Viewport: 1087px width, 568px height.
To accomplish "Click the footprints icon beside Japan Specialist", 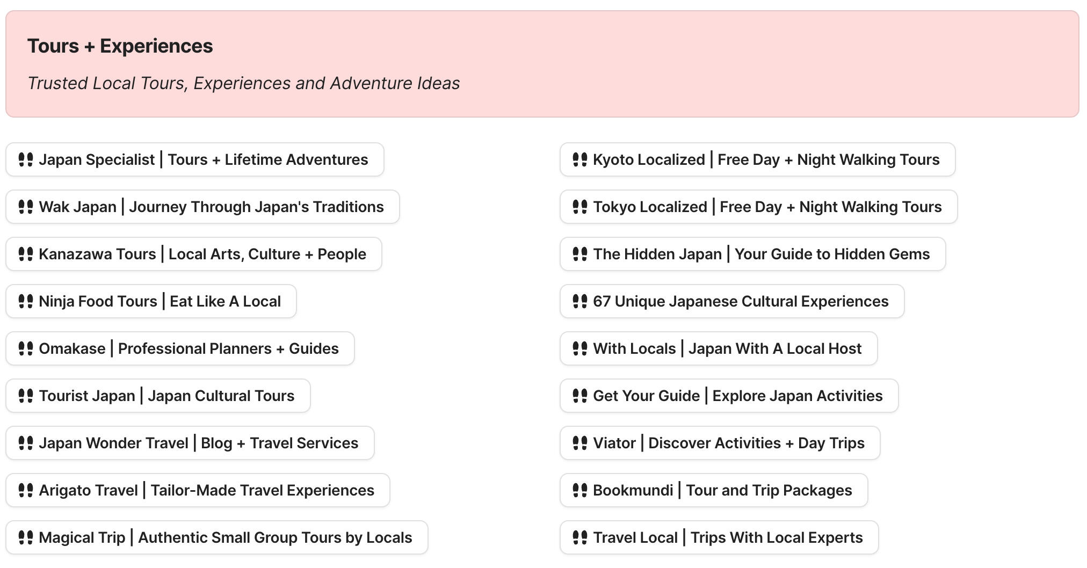I will pyautogui.click(x=25, y=159).
